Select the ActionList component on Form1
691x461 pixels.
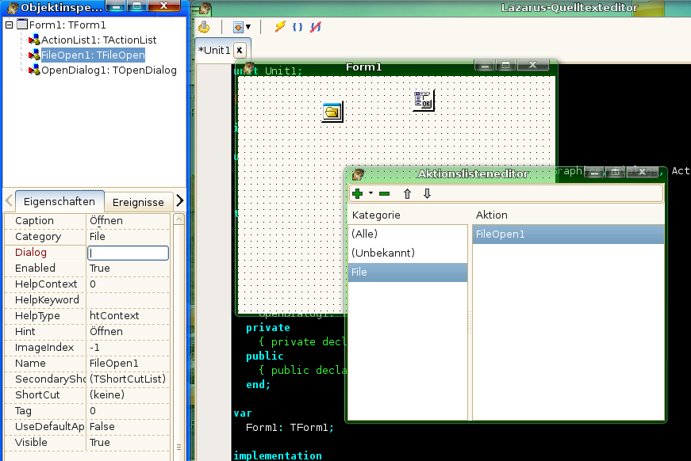tap(424, 100)
